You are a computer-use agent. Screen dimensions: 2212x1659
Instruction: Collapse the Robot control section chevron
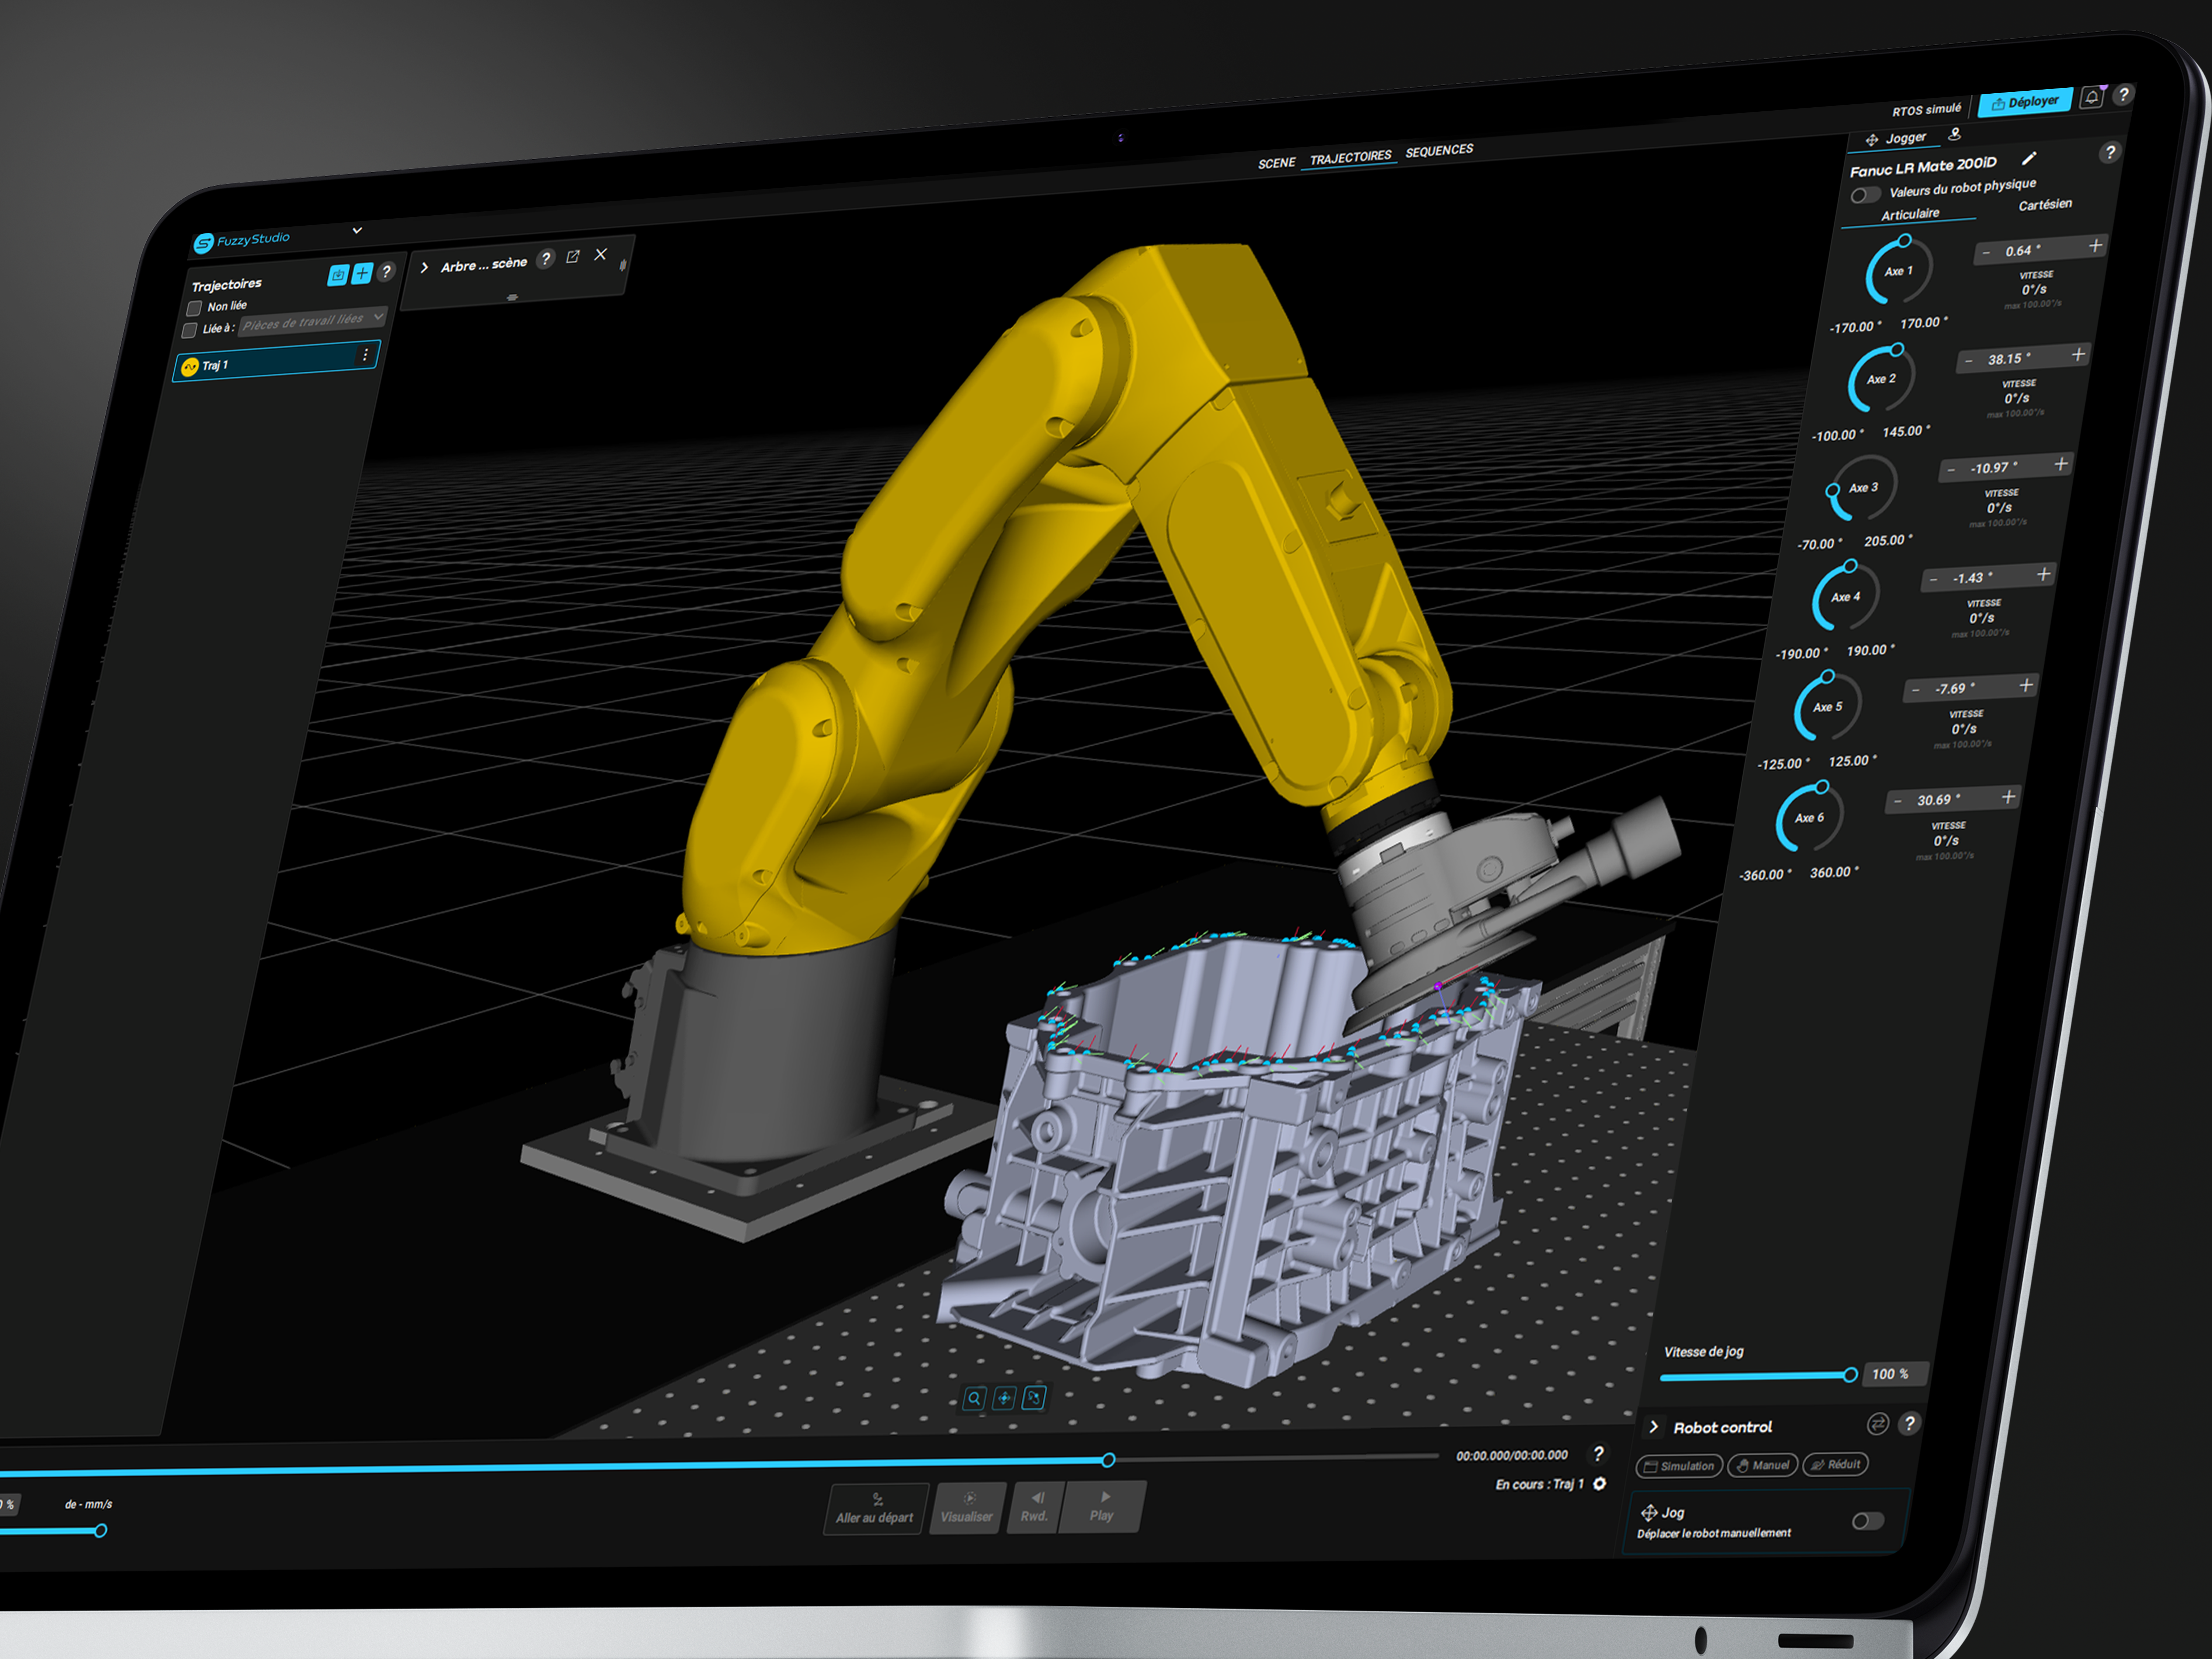1653,1427
